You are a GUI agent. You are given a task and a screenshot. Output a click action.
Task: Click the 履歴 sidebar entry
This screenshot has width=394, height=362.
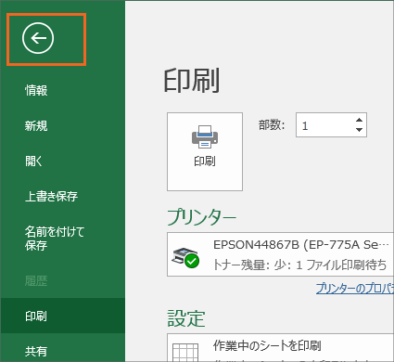pyautogui.click(x=36, y=281)
